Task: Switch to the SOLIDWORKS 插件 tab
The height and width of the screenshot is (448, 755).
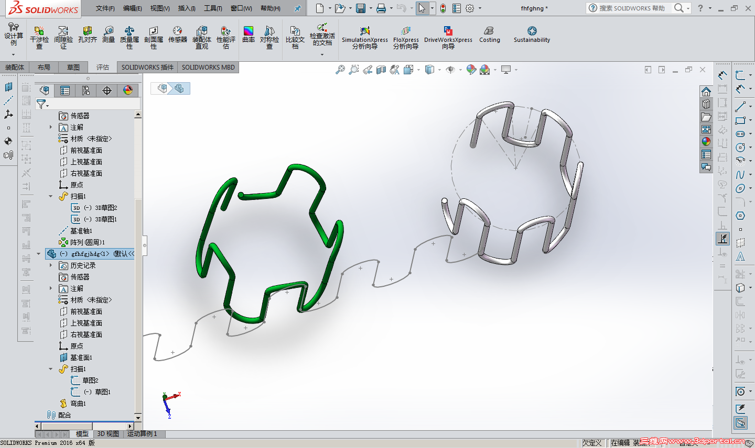Action: (147, 68)
